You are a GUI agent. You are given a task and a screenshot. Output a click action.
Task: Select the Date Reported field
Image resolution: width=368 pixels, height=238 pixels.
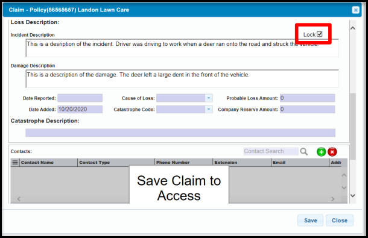point(80,98)
